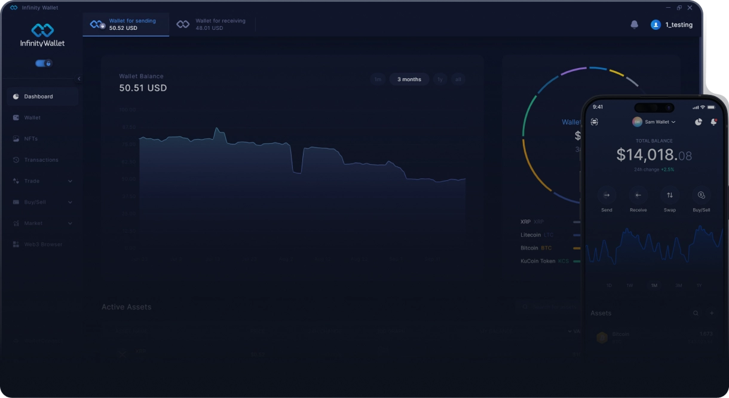The height and width of the screenshot is (398, 729).
Task: Tap the Send arrow icon on phone
Action: click(x=607, y=195)
